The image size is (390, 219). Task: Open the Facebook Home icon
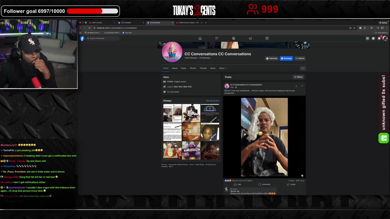pos(200,38)
